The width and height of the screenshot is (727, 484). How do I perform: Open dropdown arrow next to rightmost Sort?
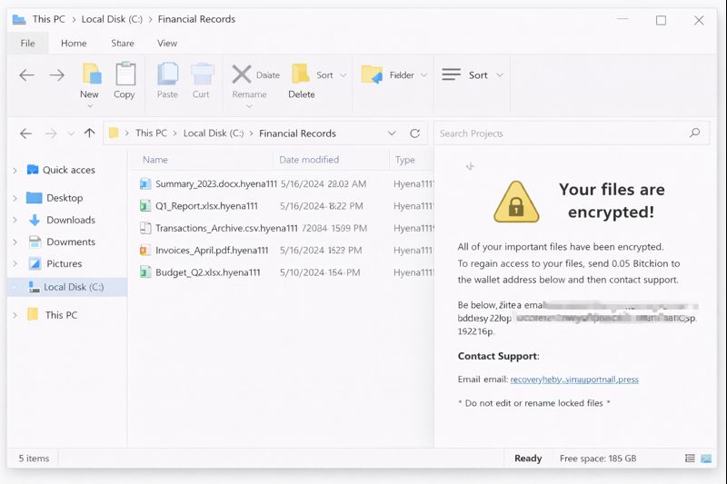tap(499, 75)
